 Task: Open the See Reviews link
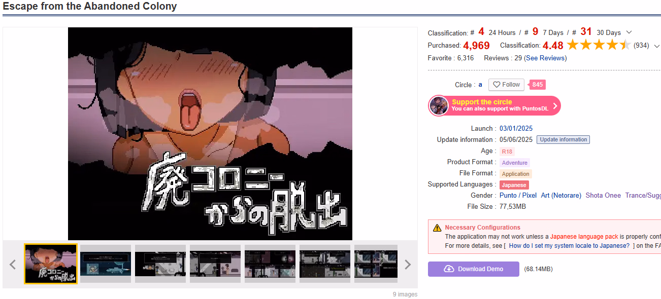pos(545,58)
